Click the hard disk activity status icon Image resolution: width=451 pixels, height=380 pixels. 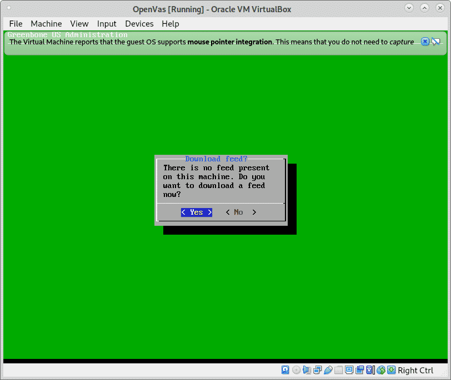click(285, 370)
